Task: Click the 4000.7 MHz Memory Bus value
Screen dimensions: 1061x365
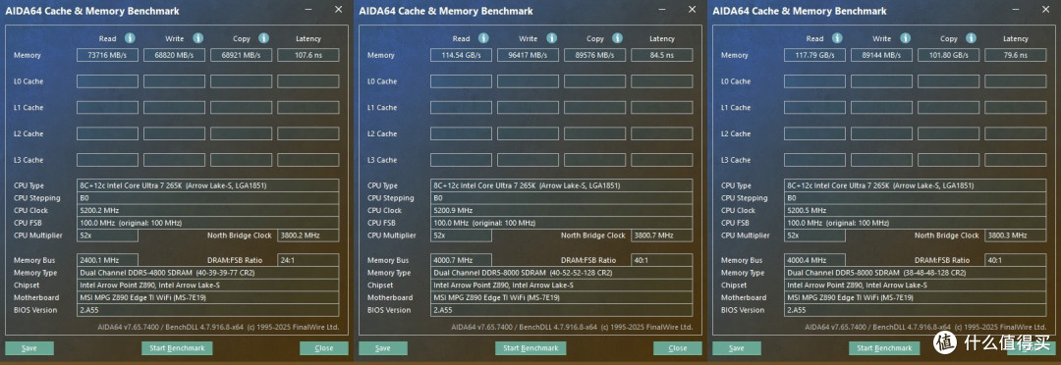Action: 461,260
